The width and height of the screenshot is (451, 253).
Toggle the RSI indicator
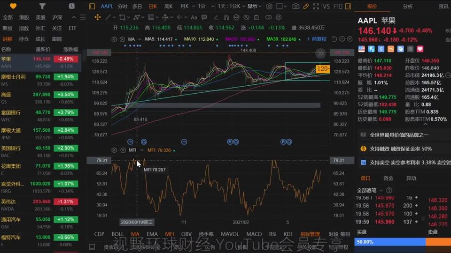(x=272, y=234)
